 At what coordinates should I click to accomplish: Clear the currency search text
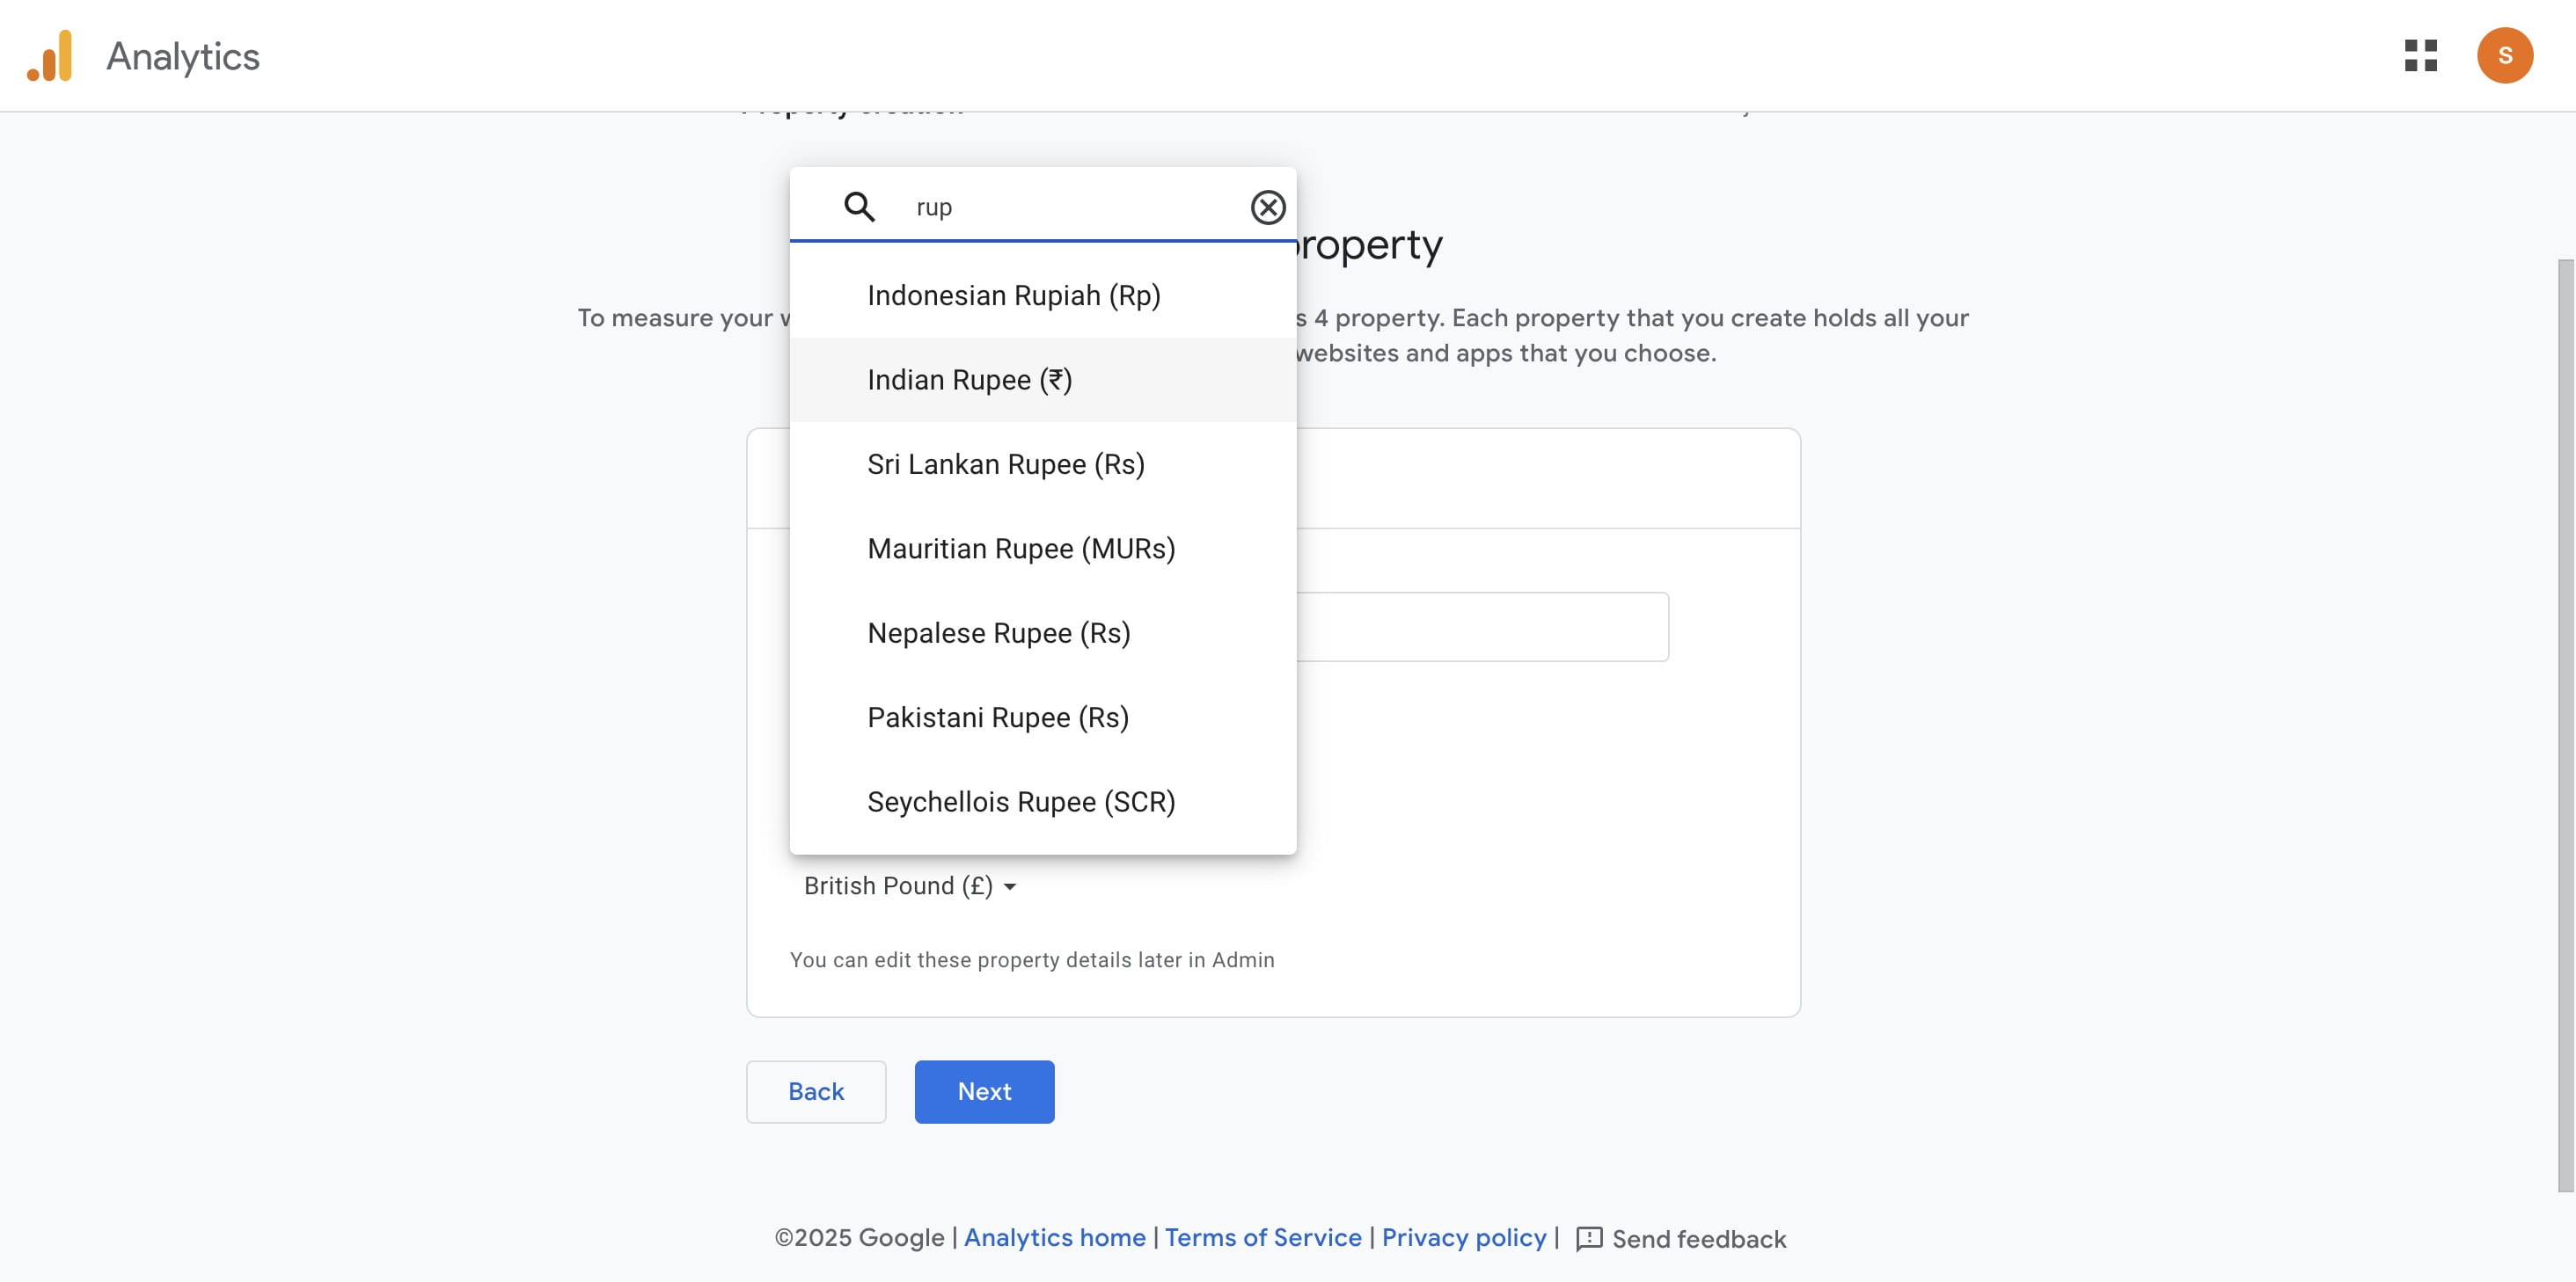[1267, 207]
